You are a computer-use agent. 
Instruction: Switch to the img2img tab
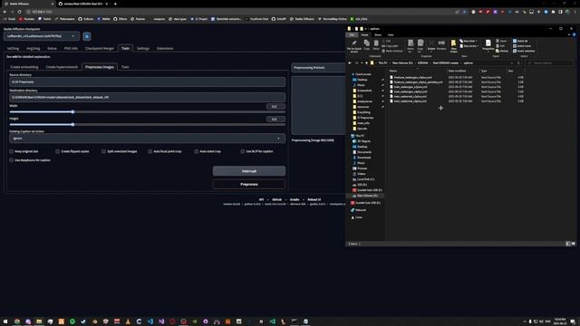pos(33,48)
